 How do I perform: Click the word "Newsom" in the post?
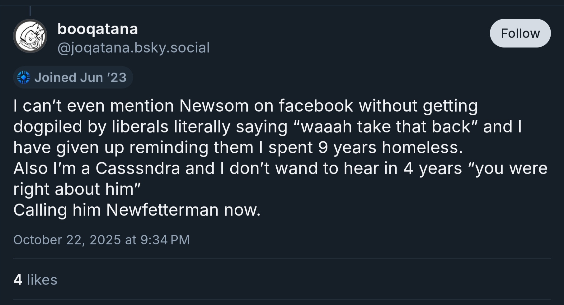point(214,106)
